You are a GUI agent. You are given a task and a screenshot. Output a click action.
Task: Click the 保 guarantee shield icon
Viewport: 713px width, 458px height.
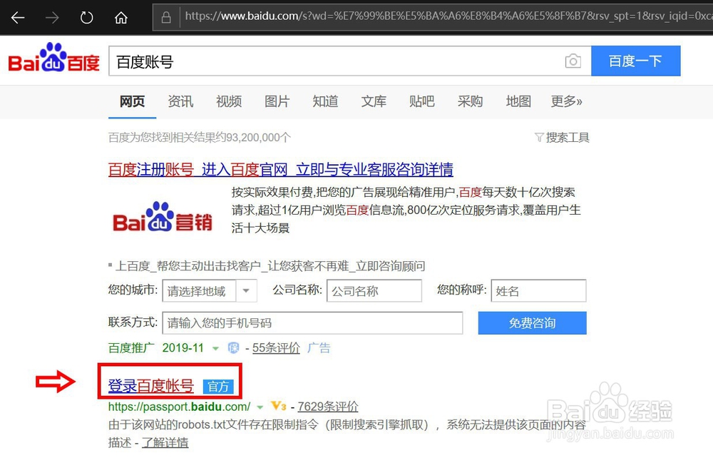(x=233, y=348)
